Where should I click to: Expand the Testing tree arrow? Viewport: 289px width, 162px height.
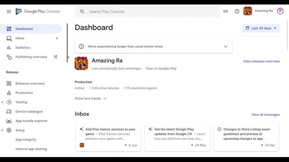2,102
